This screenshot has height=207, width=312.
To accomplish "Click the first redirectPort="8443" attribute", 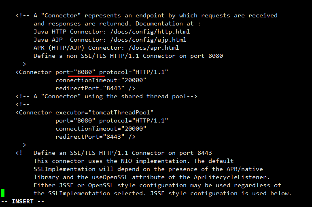I will tap(90, 88).
